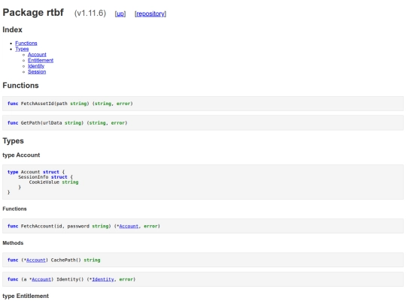The height and width of the screenshot is (304, 406).
Task: Open the Session index link
Action: (37, 71)
